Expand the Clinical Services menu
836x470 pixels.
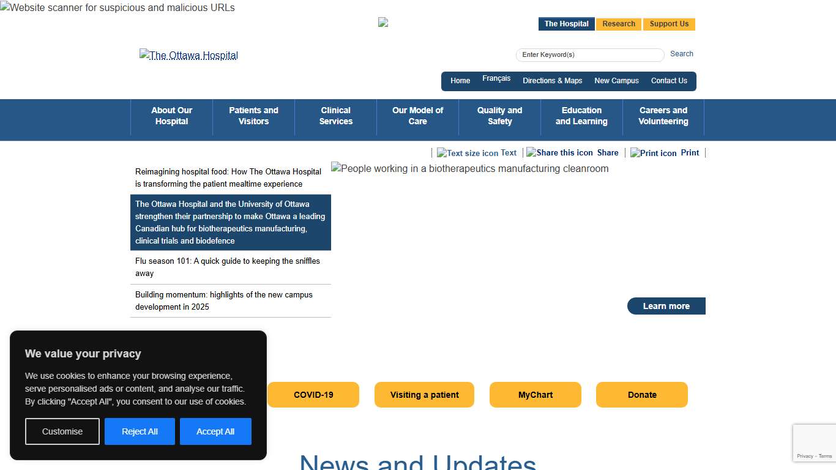[x=335, y=116]
